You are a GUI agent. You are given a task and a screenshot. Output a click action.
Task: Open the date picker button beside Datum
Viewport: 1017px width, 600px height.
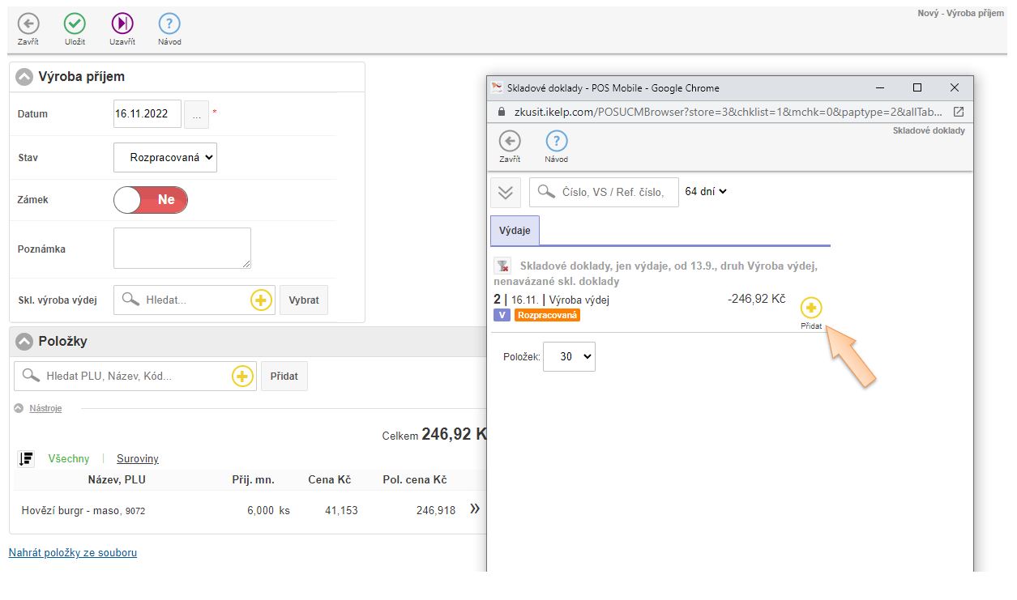pos(196,114)
